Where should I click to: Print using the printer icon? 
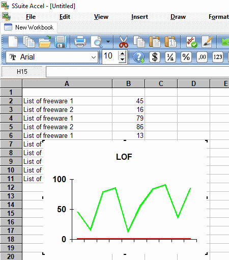coord(80,42)
